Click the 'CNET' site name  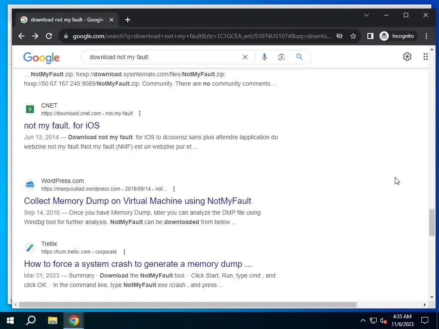49,105
